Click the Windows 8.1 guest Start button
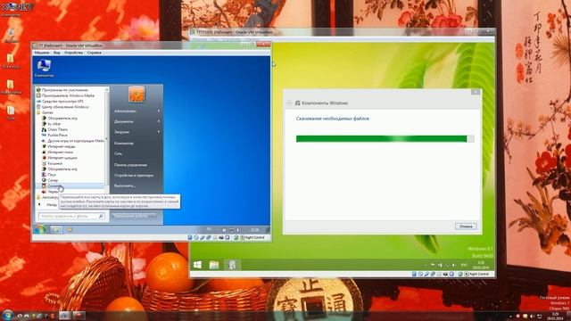This screenshot has width=571, height=321. coord(197,265)
